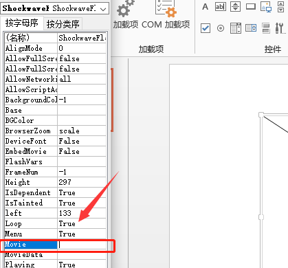Select the Loop property row

(x=56, y=223)
